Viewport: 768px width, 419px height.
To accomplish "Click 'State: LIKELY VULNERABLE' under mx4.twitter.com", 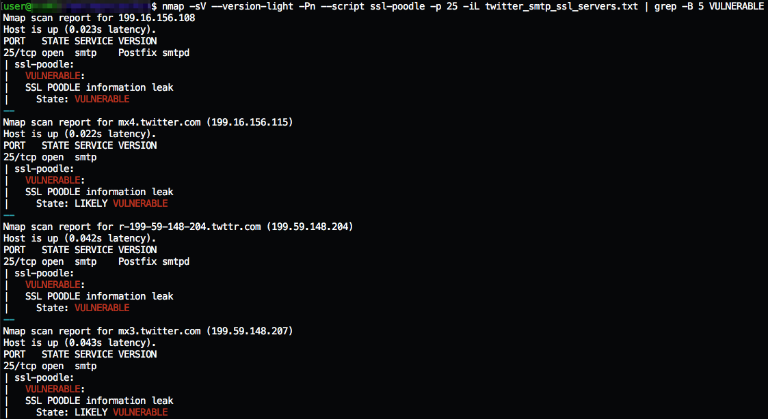I will (102, 203).
